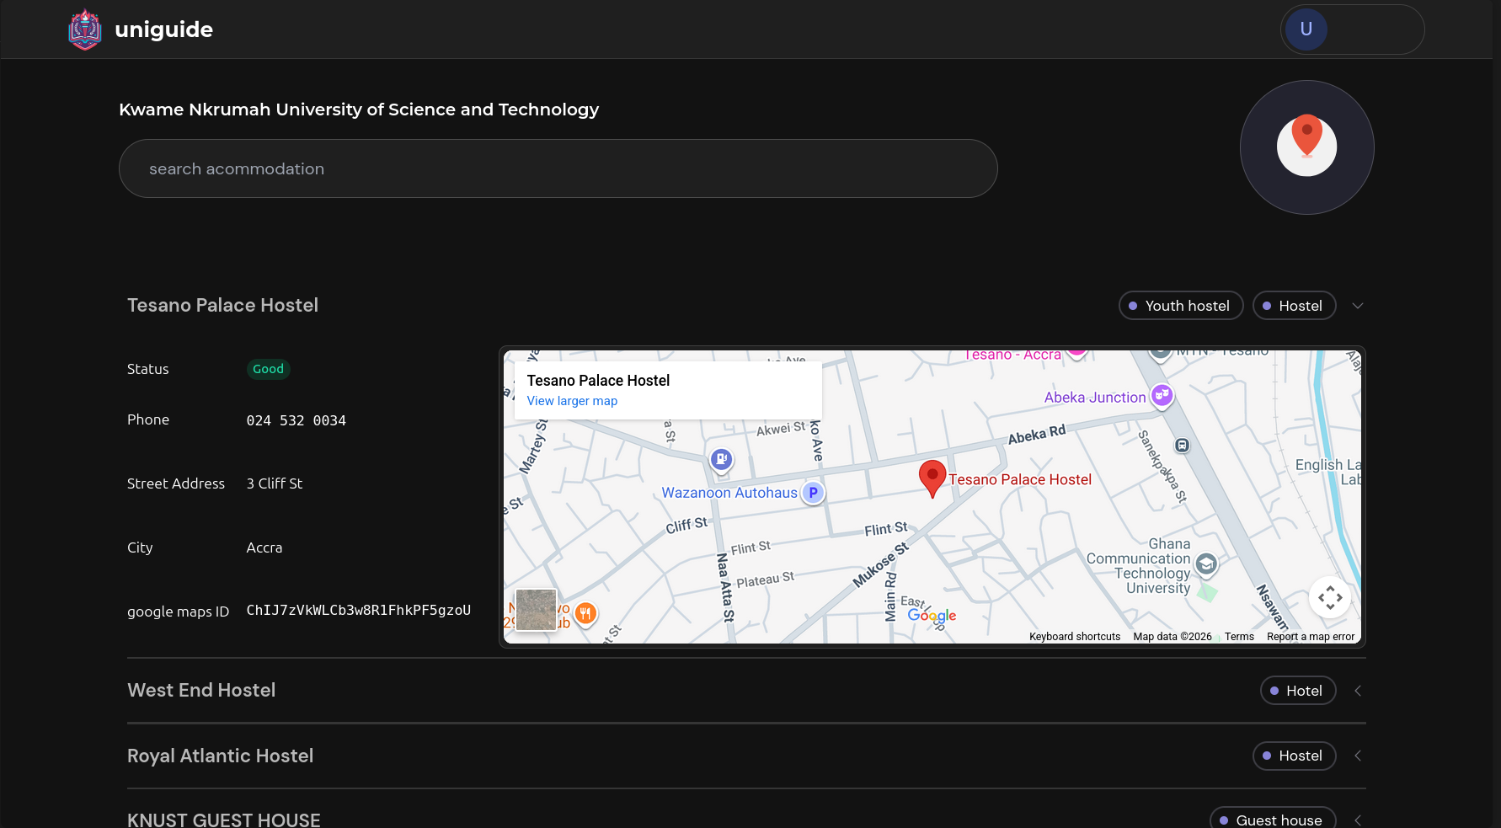The height and width of the screenshot is (828, 1501).
Task: Click Report a map error link
Action: pyautogui.click(x=1311, y=637)
